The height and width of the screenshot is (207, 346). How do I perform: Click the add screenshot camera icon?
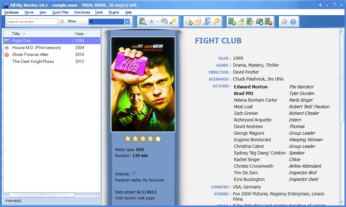tap(259, 21)
